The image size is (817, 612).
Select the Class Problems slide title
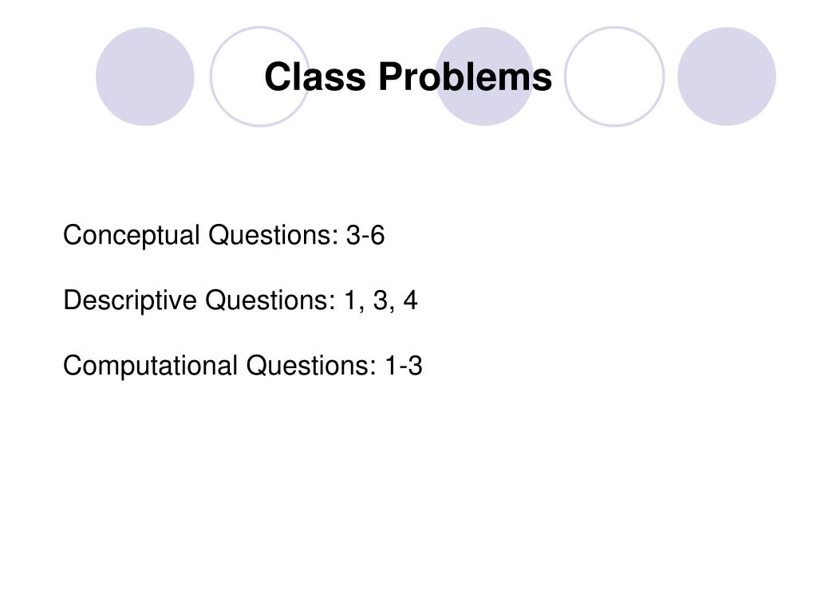tap(408, 76)
